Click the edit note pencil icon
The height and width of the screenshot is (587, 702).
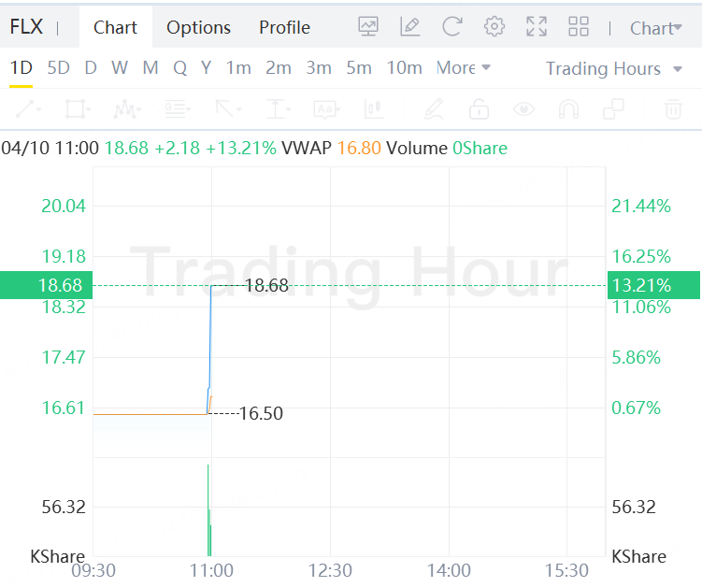(x=409, y=26)
